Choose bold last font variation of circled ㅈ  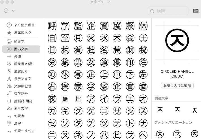(x=194, y=134)
